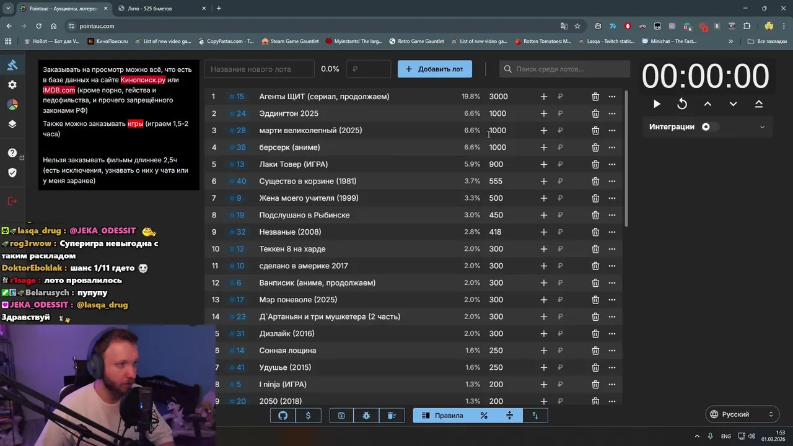Open the layers stack icon in sidebar
This screenshot has height=446, width=793.
pos(12,124)
